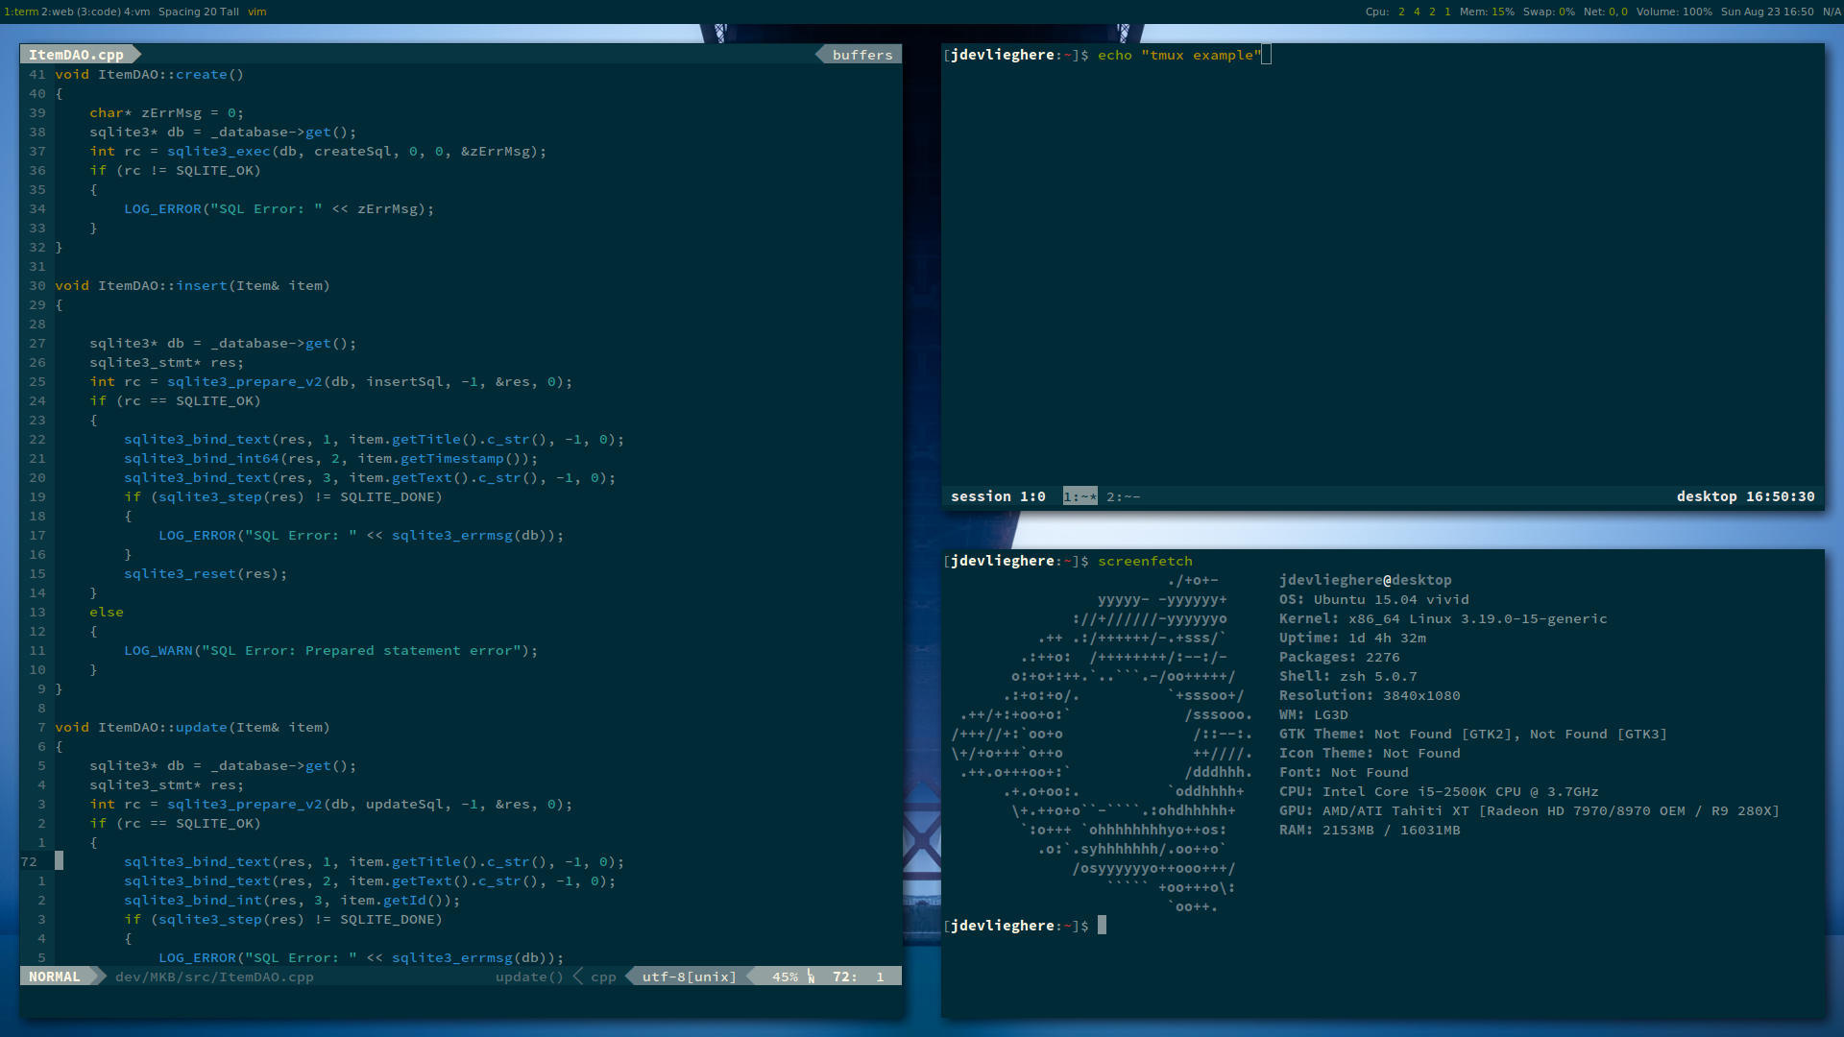Screen dimensions: 1844x1037
Task: Click the session 1:0 tmux label
Action: pyautogui.click(x=998, y=496)
